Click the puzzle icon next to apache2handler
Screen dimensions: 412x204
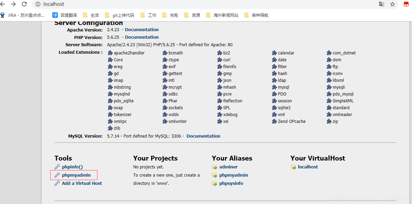pyautogui.click(x=110, y=53)
